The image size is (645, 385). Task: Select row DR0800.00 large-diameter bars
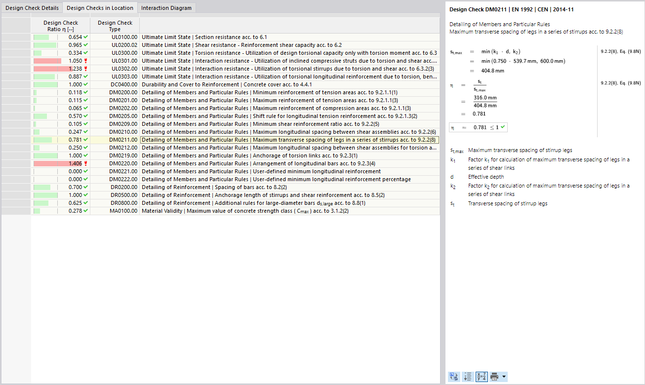(235, 203)
